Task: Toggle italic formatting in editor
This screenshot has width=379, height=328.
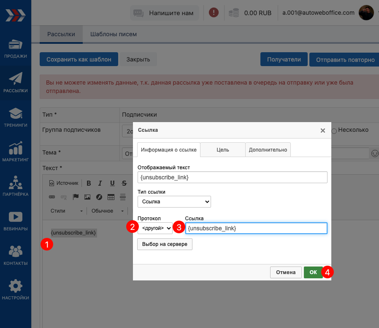Action: (100, 183)
